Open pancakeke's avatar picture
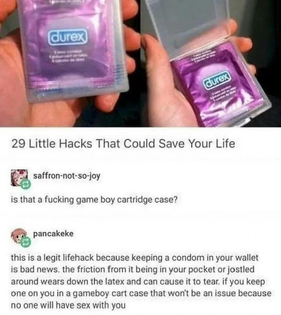 (19, 236)
